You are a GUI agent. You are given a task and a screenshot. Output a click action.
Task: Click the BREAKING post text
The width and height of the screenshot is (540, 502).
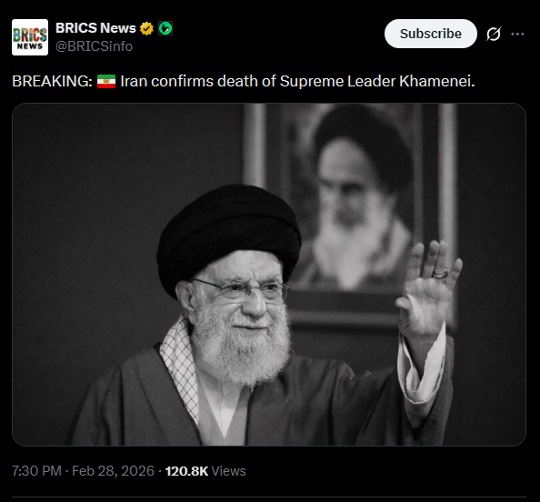pos(244,81)
